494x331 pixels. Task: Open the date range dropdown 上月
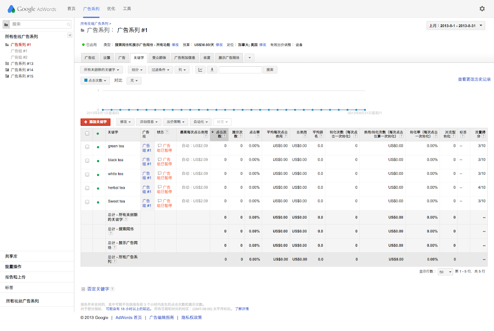455,25
